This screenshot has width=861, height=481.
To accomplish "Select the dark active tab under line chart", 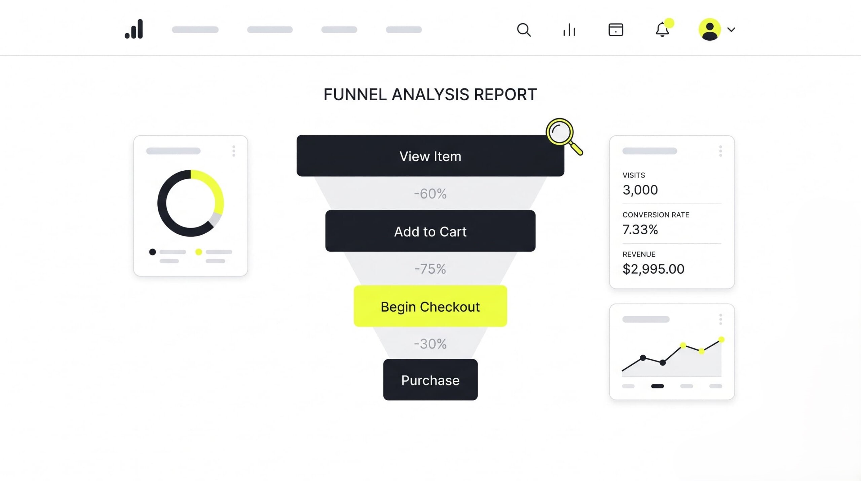I will point(658,386).
